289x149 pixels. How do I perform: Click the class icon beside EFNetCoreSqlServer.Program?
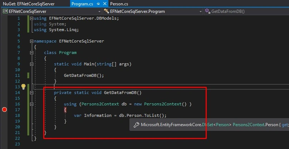pos(106,11)
